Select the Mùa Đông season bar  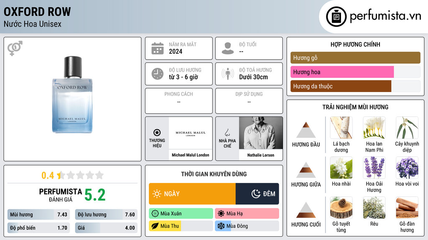tap(247, 226)
